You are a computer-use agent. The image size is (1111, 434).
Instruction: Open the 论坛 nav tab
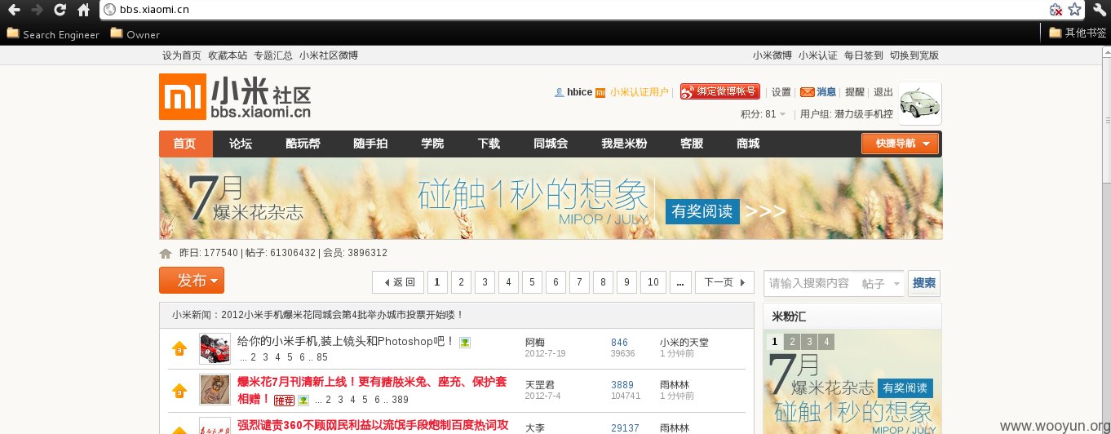[x=241, y=144]
